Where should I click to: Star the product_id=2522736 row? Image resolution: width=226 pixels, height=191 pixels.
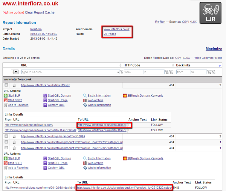[x=14, y=142]
